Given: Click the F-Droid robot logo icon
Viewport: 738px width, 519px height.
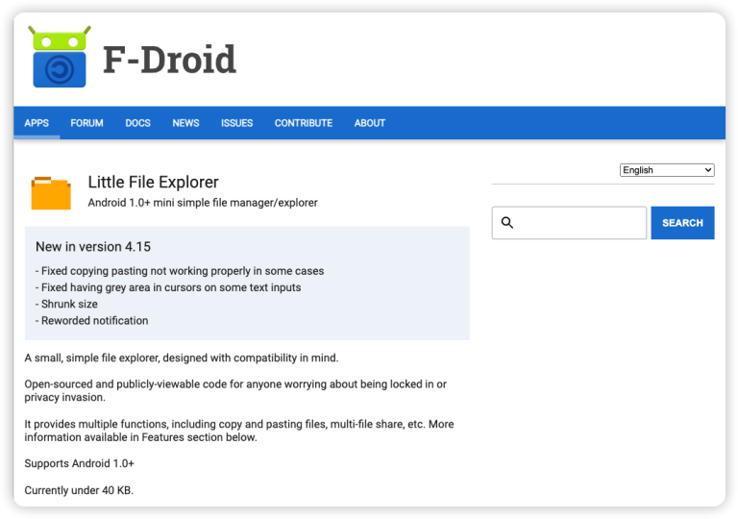Looking at the screenshot, I should [x=60, y=58].
